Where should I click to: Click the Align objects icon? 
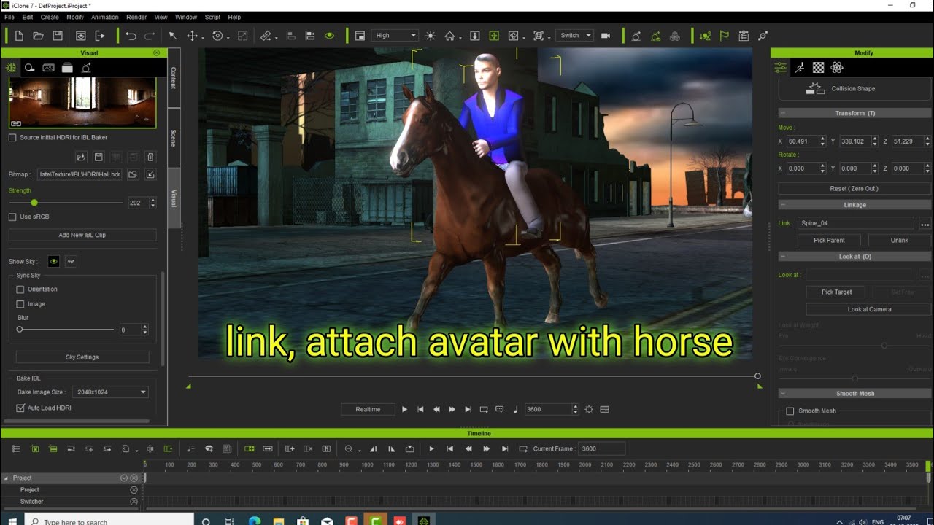[x=290, y=36]
